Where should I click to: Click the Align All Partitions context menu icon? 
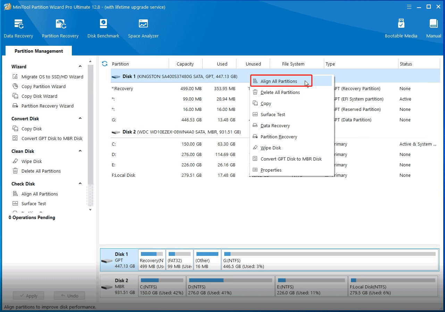coord(255,81)
